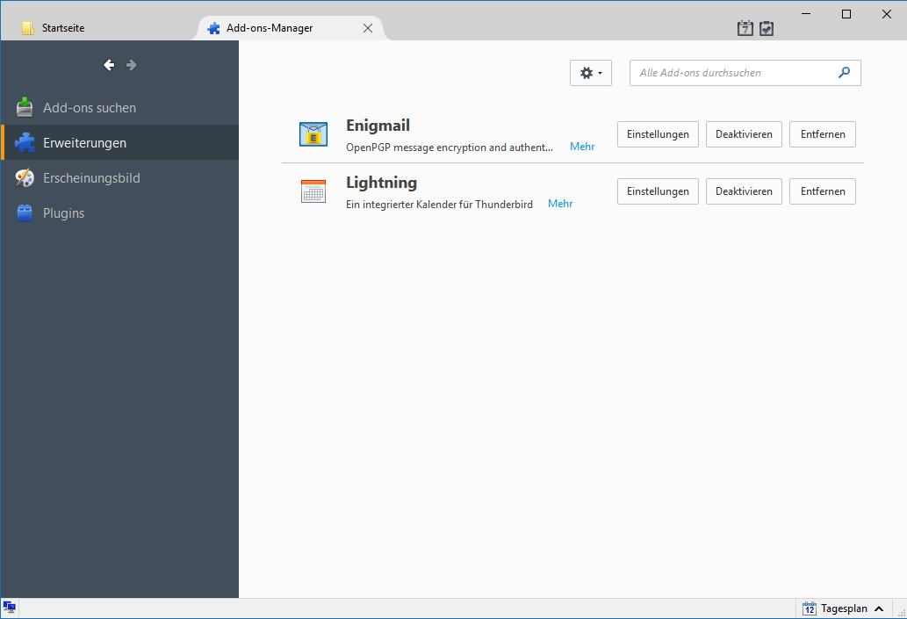This screenshot has width=907, height=619.
Task: Open Enigmail Einstellungen
Action: 658,134
